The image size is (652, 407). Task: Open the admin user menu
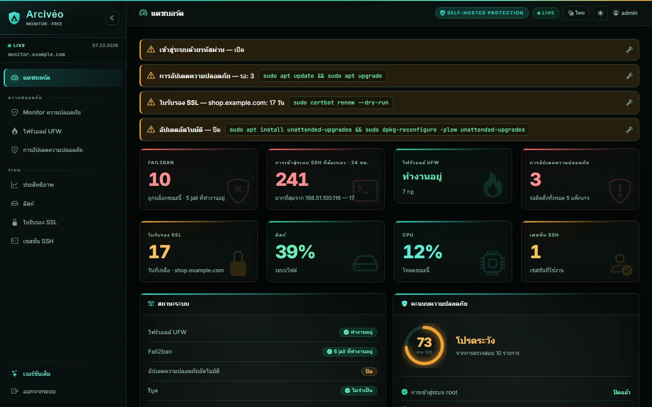point(625,13)
